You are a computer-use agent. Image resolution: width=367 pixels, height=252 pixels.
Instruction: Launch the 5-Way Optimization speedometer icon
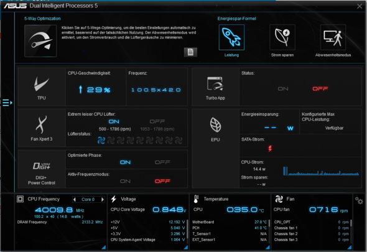[x=40, y=41]
